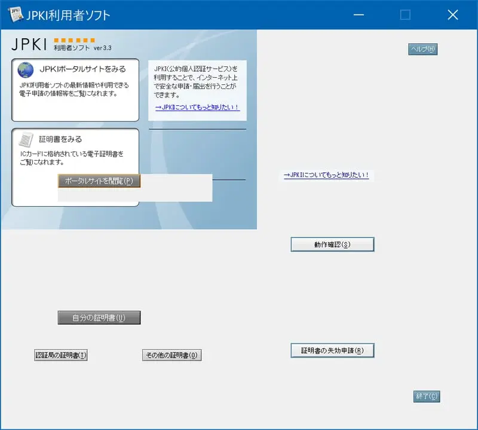Open 自分の証明書(U) certificate viewer
This screenshot has width=478, height=430.
(x=99, y=318)
